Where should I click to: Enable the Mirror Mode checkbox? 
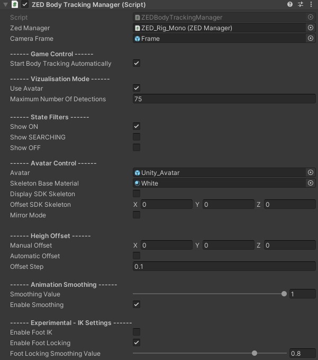(x=137, y=215)
